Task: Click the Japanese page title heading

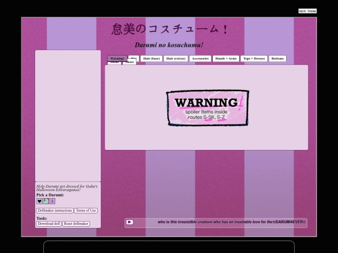Action: 170,29
